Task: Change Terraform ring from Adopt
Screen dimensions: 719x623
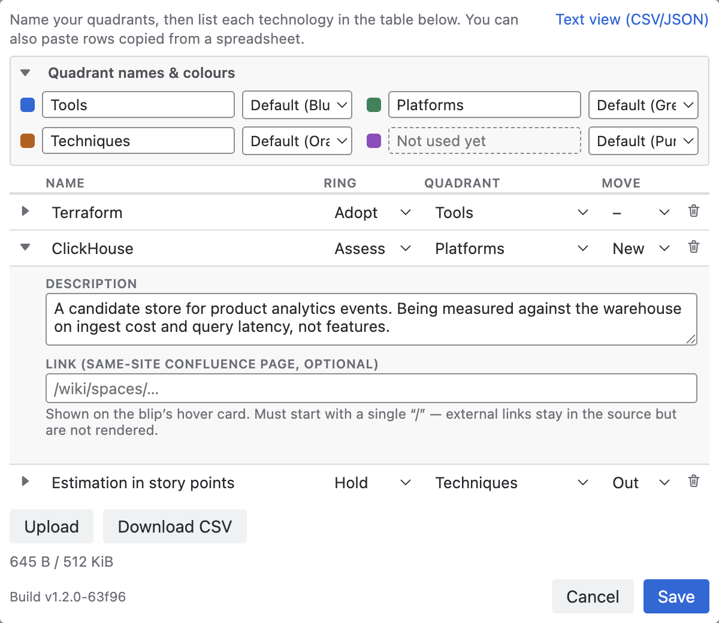Action: (x=373, y=213)
